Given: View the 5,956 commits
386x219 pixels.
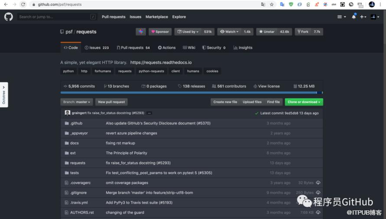Looking at the screenshot, I should click(79, 86).
